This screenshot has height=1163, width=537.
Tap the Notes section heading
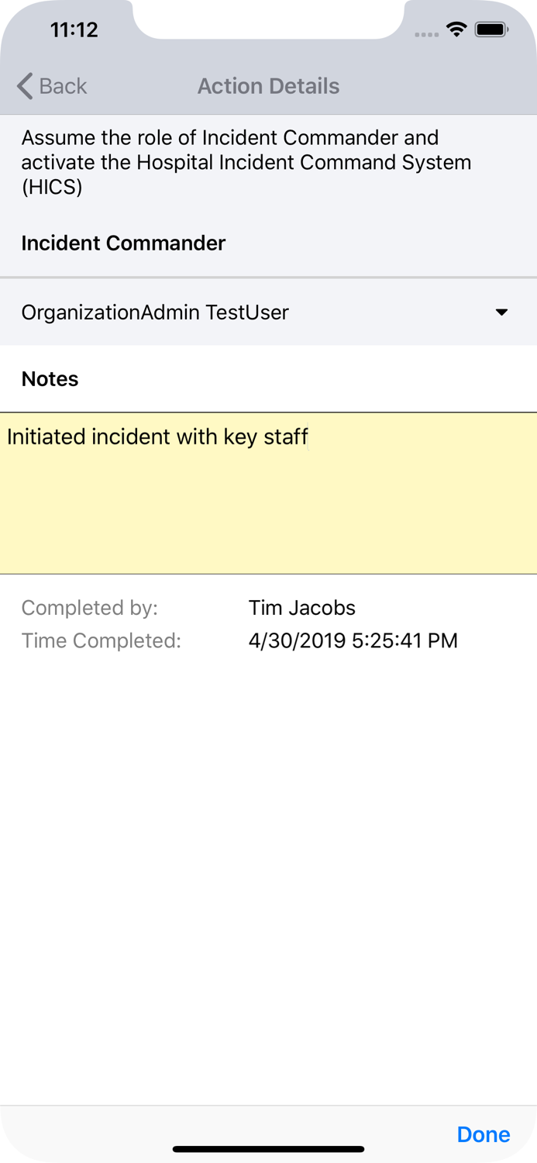(x=50, y=379)
